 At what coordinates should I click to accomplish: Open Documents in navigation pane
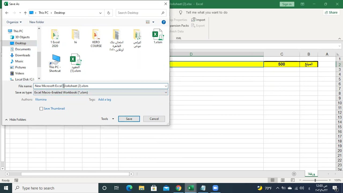click(23, 49)
